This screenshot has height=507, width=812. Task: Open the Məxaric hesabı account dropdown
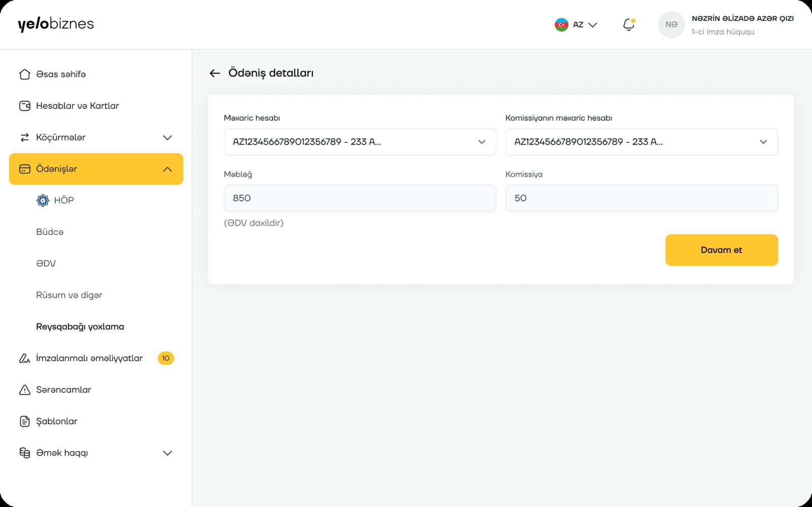[x=360, y=142]
